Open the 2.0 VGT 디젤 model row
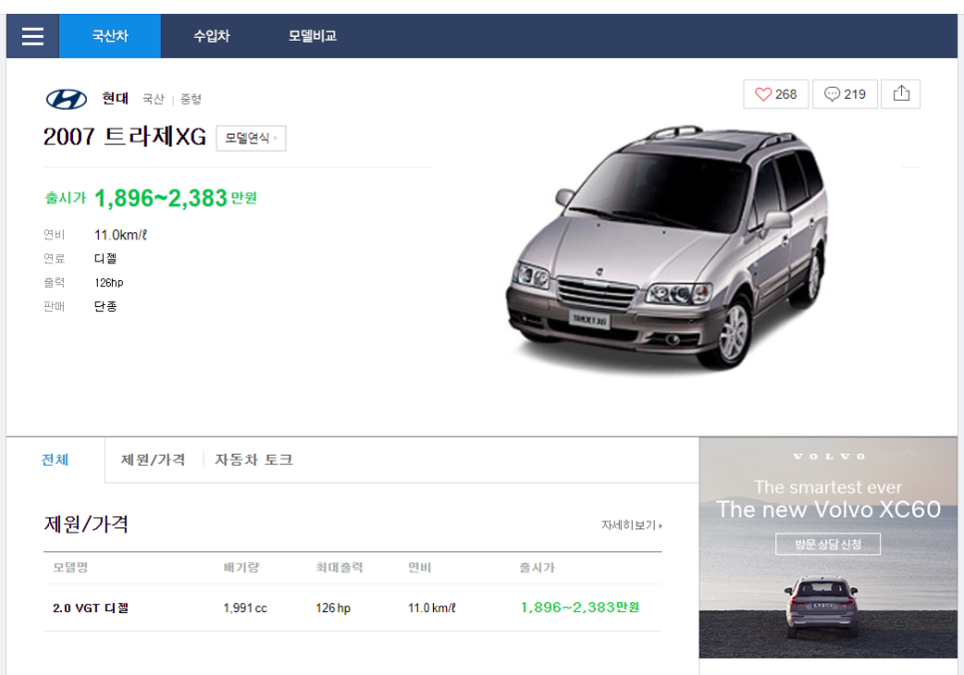This screenshot has height=675, width=964. 352,607
